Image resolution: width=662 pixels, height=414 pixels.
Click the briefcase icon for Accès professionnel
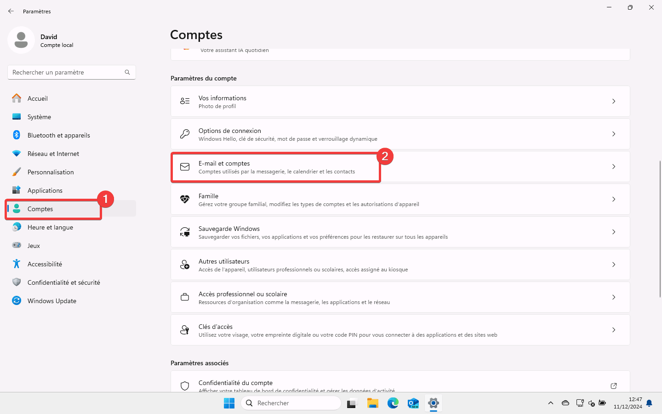(x=185, y=297)
